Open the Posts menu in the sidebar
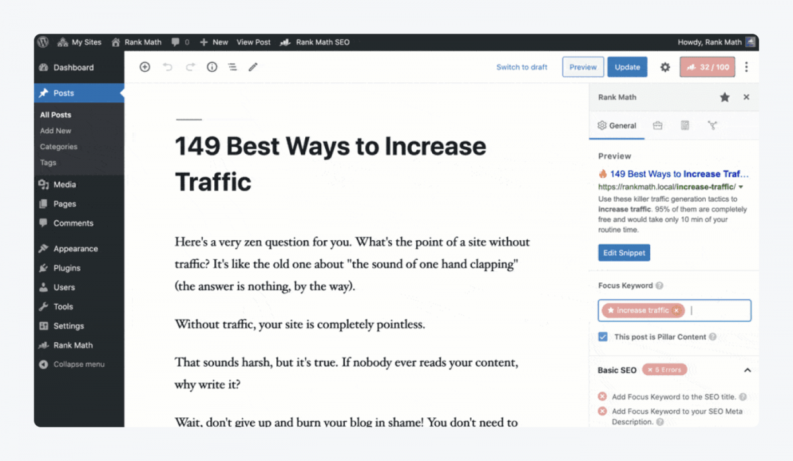 [x=63, y=93]
